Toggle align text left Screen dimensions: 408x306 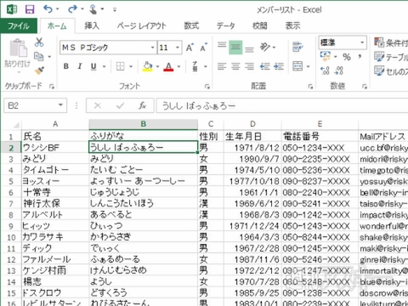222,66
